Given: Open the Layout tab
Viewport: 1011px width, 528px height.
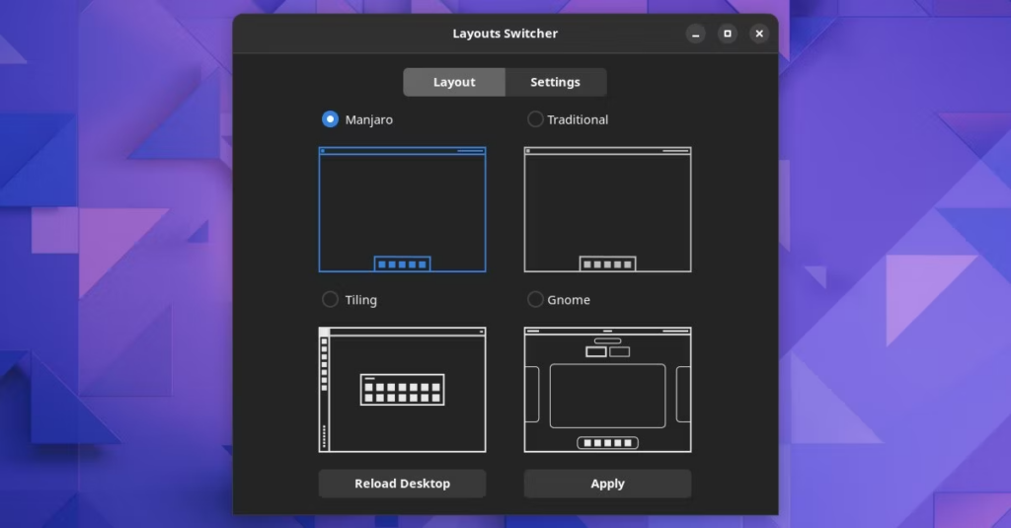Looking at the screenshot, I should click(454, 82).
